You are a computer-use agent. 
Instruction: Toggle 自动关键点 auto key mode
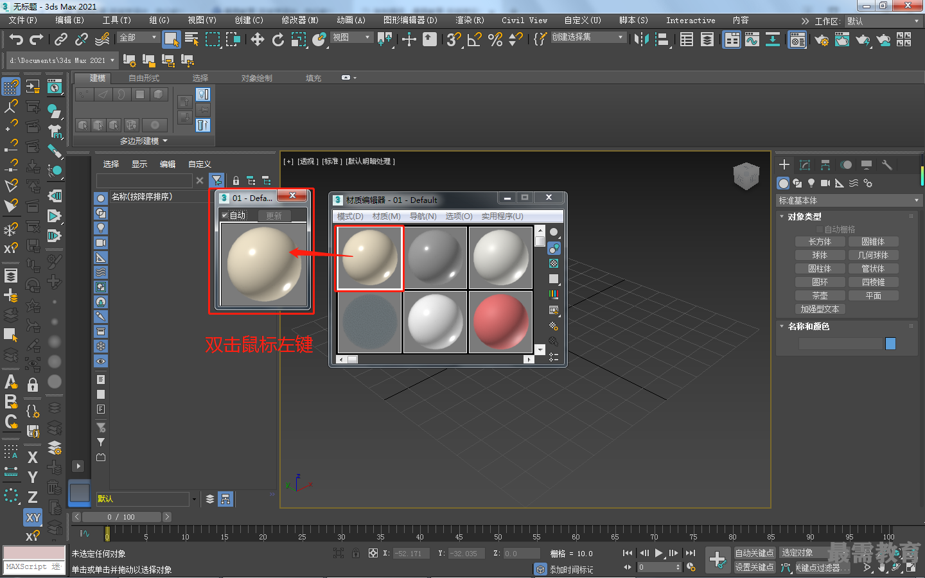pos(755,553)
